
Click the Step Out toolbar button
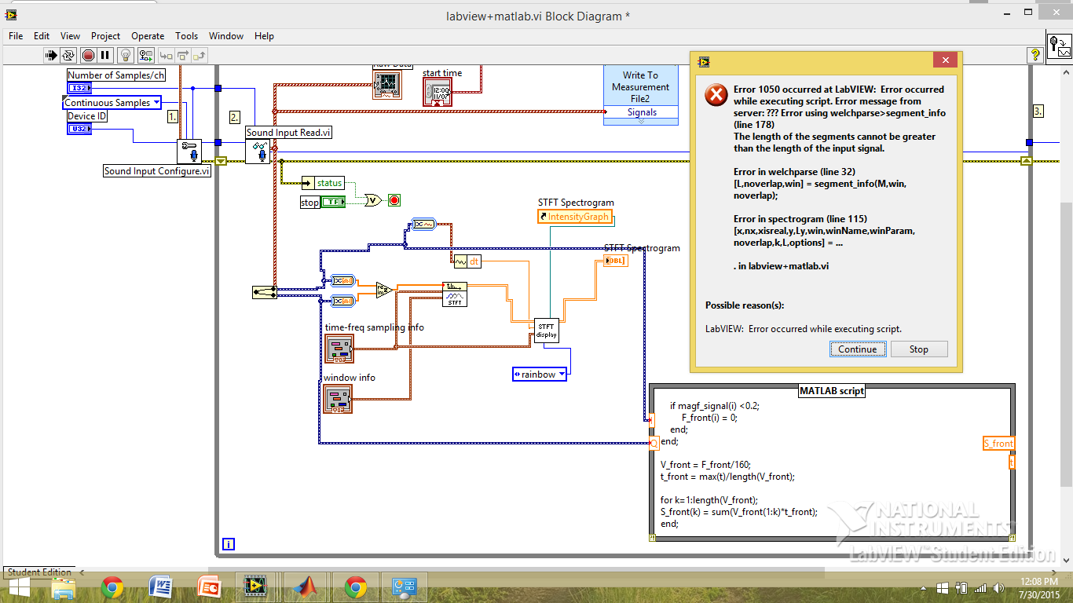point(199,55)
